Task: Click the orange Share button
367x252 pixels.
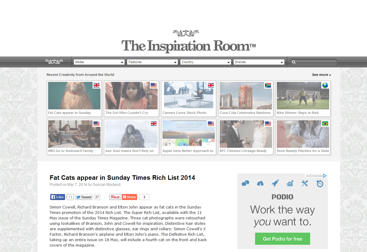Action: tap(129, 197)
